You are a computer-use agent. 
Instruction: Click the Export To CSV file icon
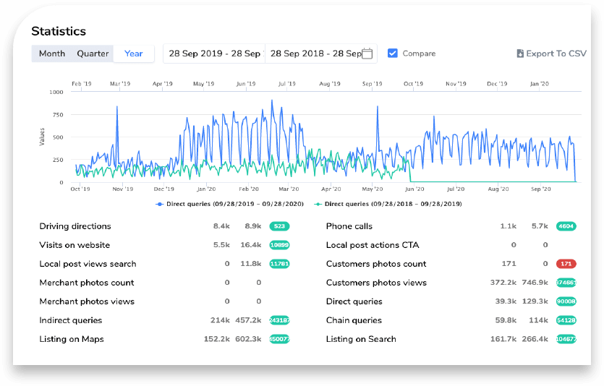click(519, 53)
